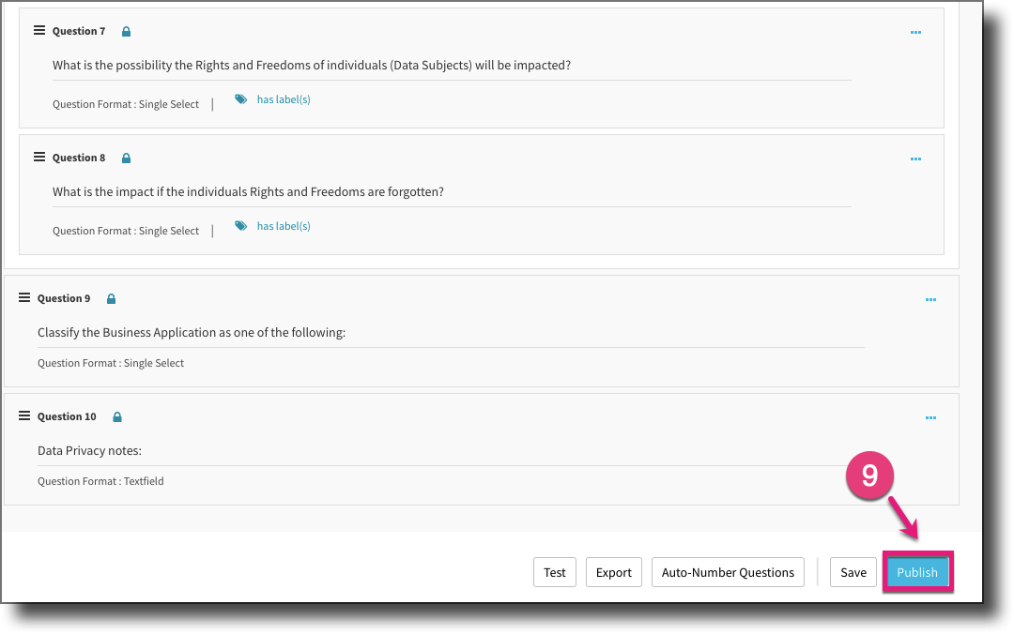Unlock Question 8 via its padlock icon
1014x634 pixels.
[126, 158]
